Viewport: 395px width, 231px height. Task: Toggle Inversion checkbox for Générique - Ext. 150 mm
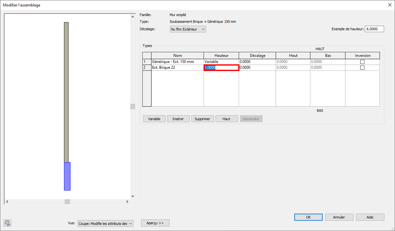[362, 62]
